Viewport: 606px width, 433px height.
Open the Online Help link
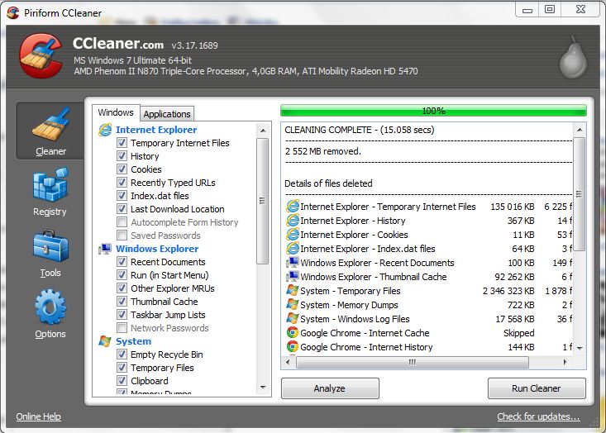(x=38, y=416)
